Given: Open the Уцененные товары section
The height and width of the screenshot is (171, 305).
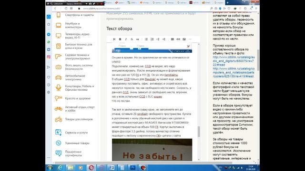Looking at the screenshot, I should tap(77, 143).
